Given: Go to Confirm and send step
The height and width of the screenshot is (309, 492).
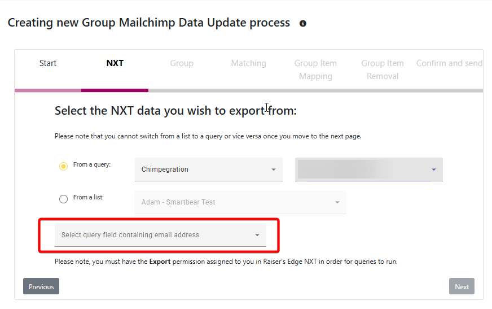Looking at the screenshot, I should 449,63.
